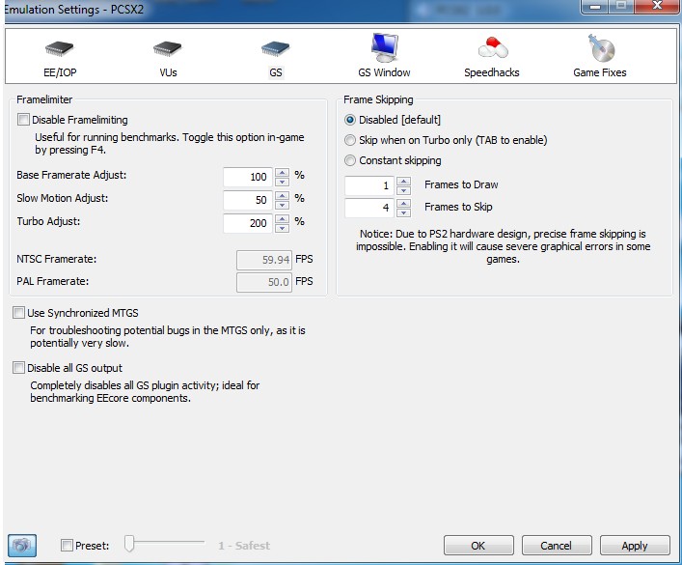
Task: Open the EE/IOP chip icon page
Action: pos(60,49)
